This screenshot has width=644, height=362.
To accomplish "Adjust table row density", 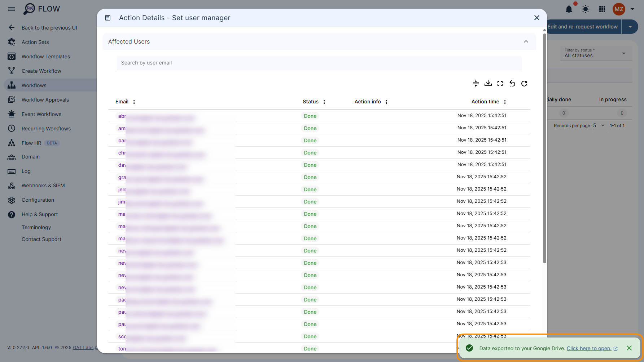I will point(476,83).
